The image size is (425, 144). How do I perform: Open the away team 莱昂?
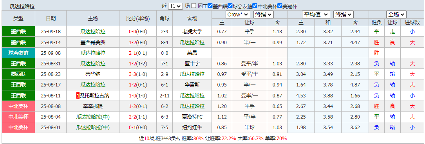coord(192,53)
